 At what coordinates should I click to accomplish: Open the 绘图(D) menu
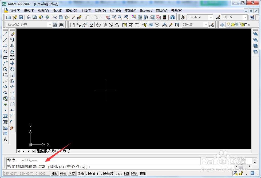click(x=100, y=11)
